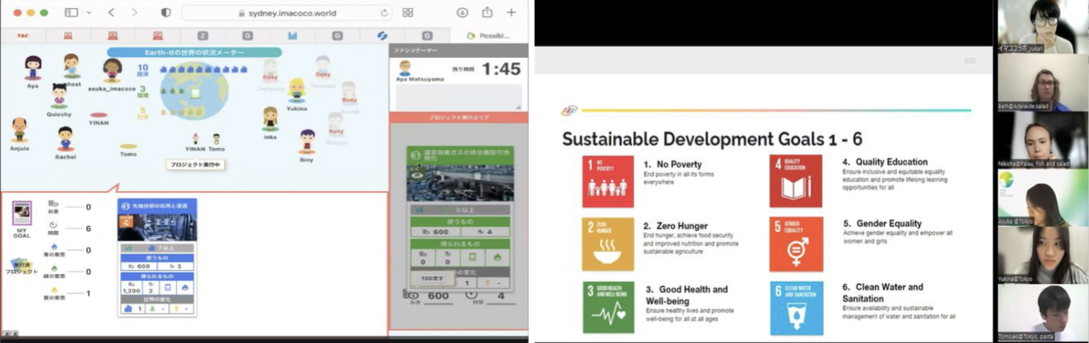Image resolution: width=1089 pixels, height=343 pixels.
Task: Select Asuka@Tokyo video thumbnail
Action: tap(1043, 197)
